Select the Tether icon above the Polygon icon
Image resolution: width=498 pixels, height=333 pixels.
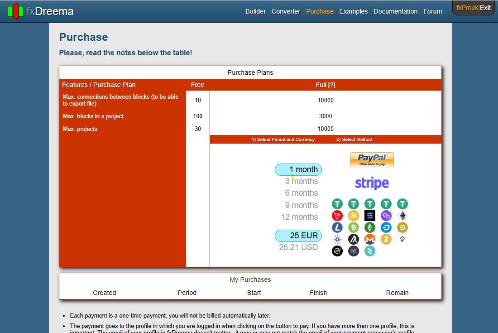click(x=386, y=204)
